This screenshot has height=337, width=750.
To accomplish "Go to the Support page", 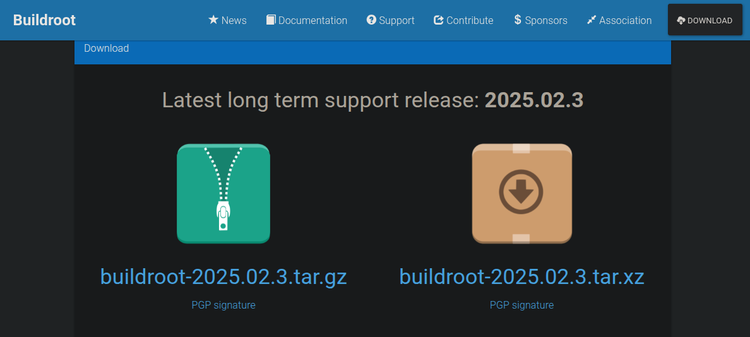I will click(391, 21).
